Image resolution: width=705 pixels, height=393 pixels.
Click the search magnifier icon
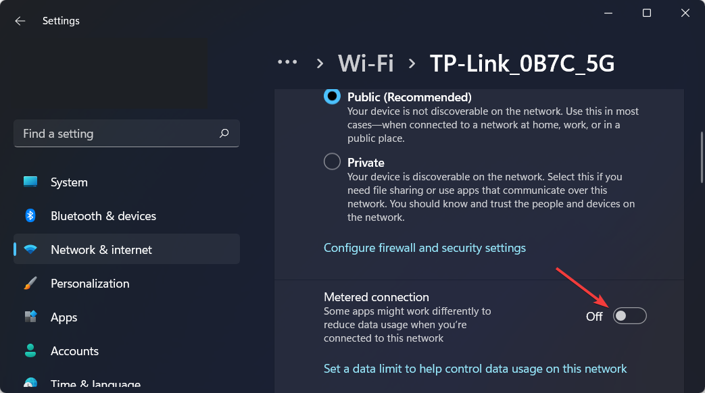tap(224, 134)
